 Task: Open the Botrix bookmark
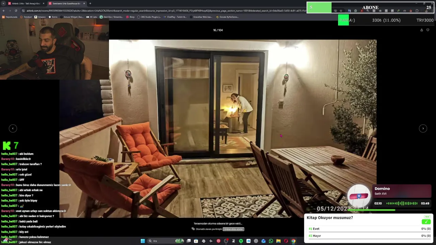(53, 17)
